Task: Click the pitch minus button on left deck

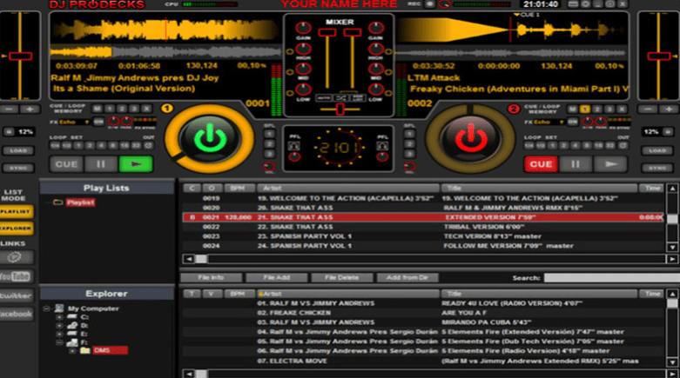Action: click(x=9, y=109)
